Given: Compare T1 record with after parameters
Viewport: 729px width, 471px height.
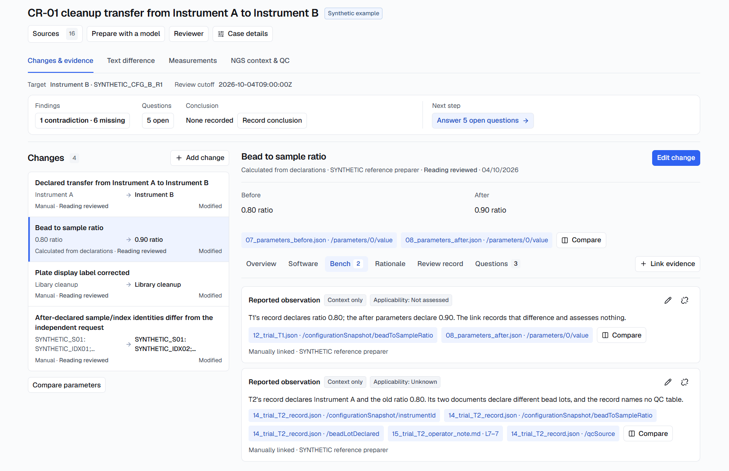Looking at the screenshot, I should [622, 335].
